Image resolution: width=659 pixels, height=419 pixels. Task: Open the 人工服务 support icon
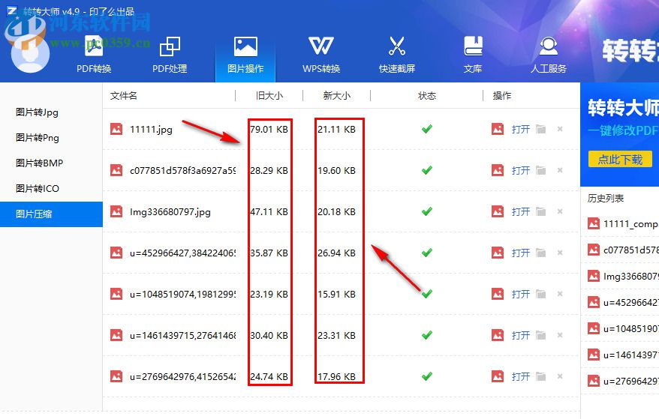click(549, 55)
